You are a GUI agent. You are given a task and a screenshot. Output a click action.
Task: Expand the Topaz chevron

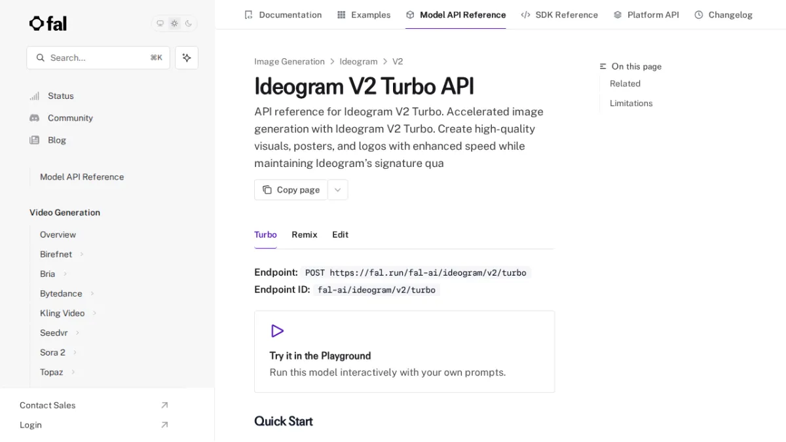[73, 372]
